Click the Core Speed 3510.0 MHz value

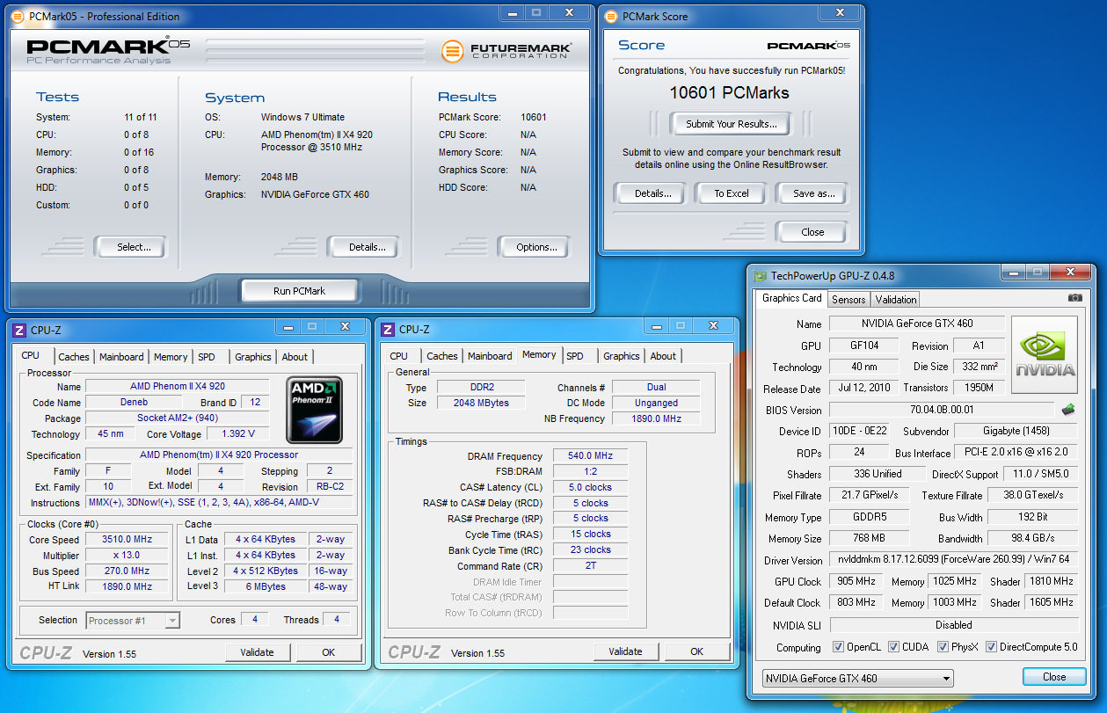[127, 540]
